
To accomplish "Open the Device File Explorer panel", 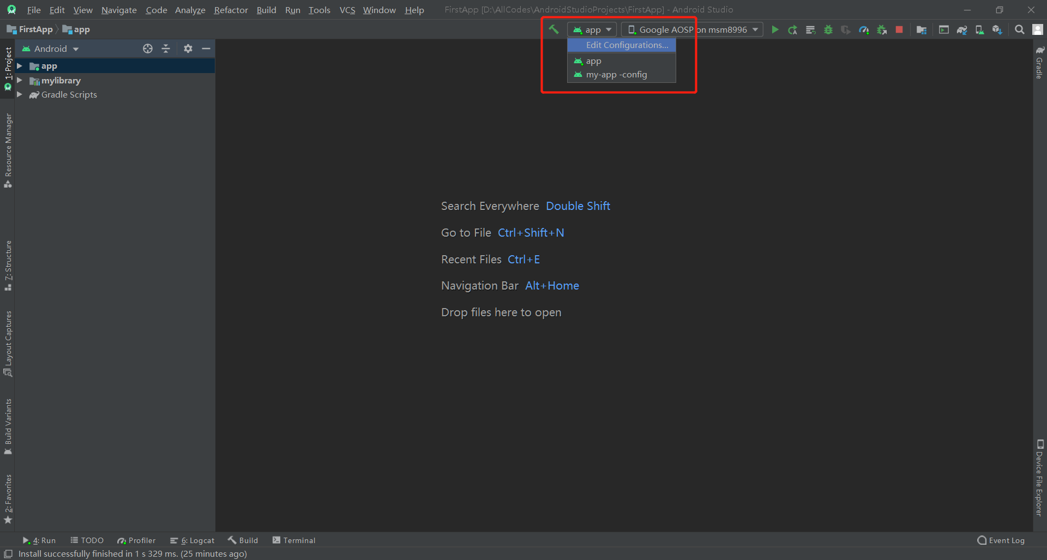I will pyautogui.click(x=1040, y=478).
